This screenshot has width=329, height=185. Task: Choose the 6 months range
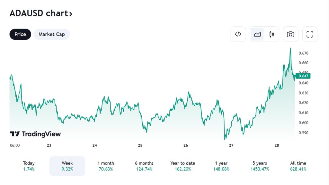point(144,166)
